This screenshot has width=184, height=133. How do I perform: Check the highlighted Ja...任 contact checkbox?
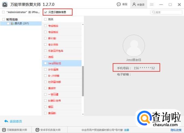tap(45, 63)
